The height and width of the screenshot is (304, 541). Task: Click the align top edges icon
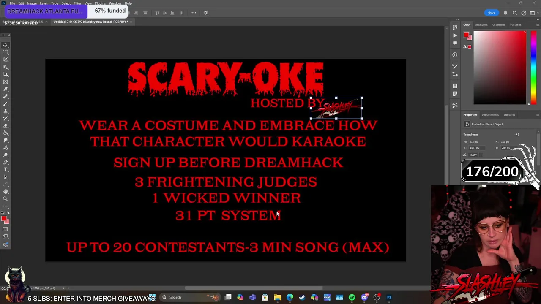tap(157, 13)
